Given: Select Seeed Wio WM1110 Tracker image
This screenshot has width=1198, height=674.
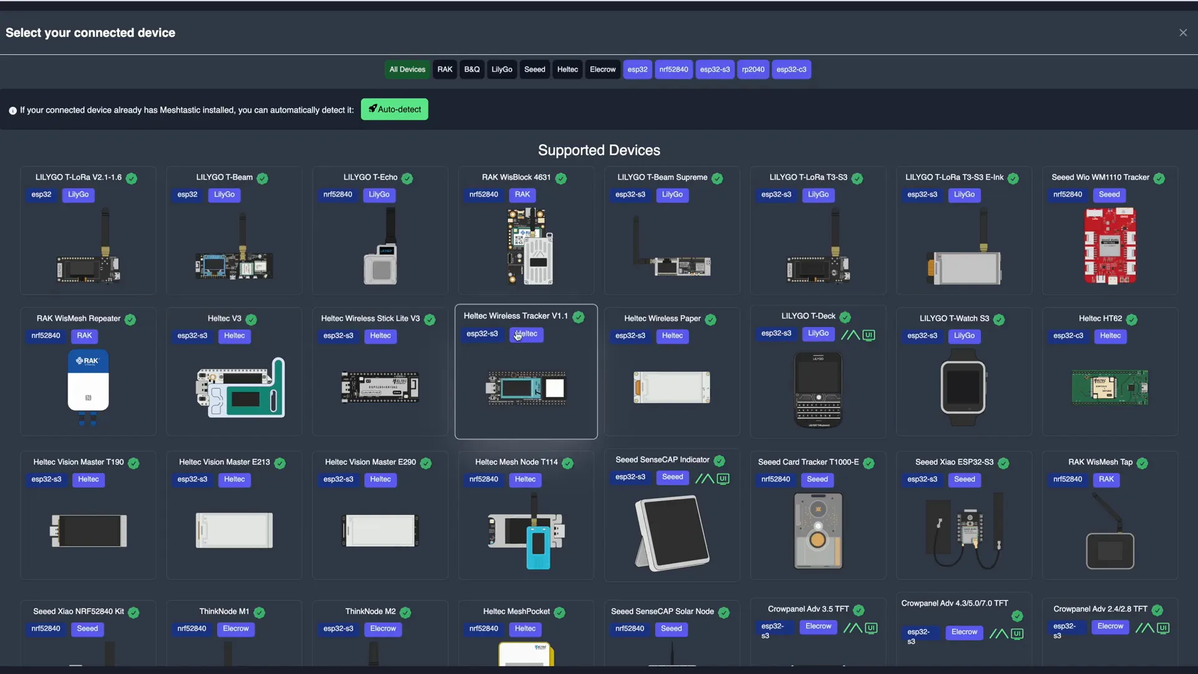Looking at the screenshot, I should [x=1110, y=246].
